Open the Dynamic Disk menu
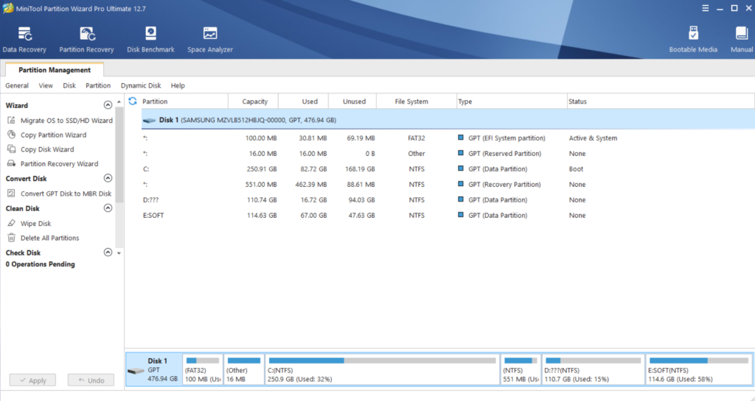 point(141,85)
